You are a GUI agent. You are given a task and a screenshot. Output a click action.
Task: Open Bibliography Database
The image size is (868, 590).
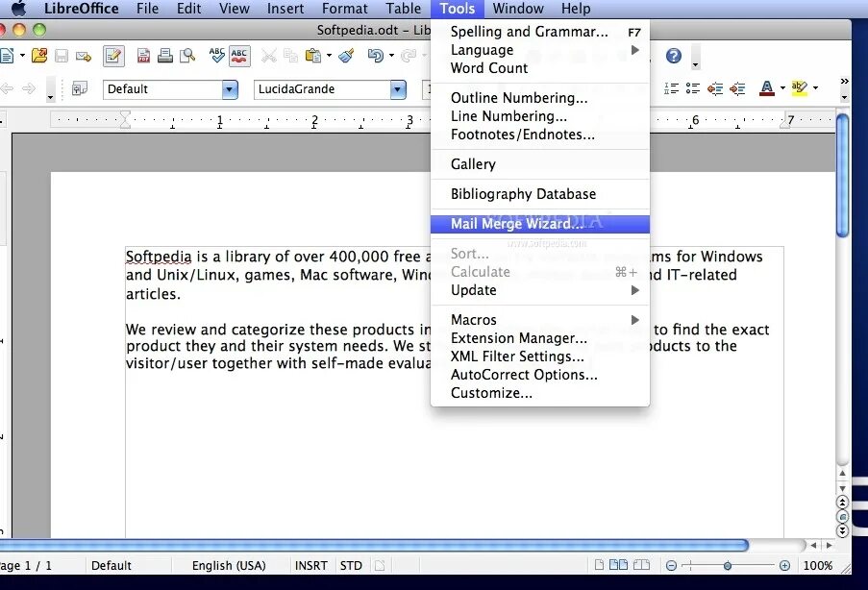coord(539,194)
